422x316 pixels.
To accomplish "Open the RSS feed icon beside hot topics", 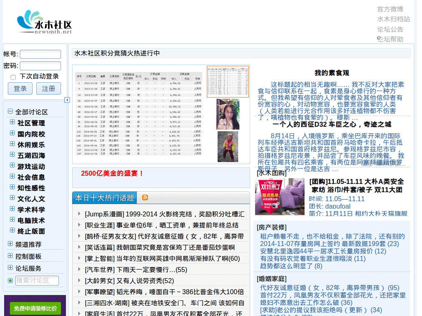I will click(x=145, y=197).
